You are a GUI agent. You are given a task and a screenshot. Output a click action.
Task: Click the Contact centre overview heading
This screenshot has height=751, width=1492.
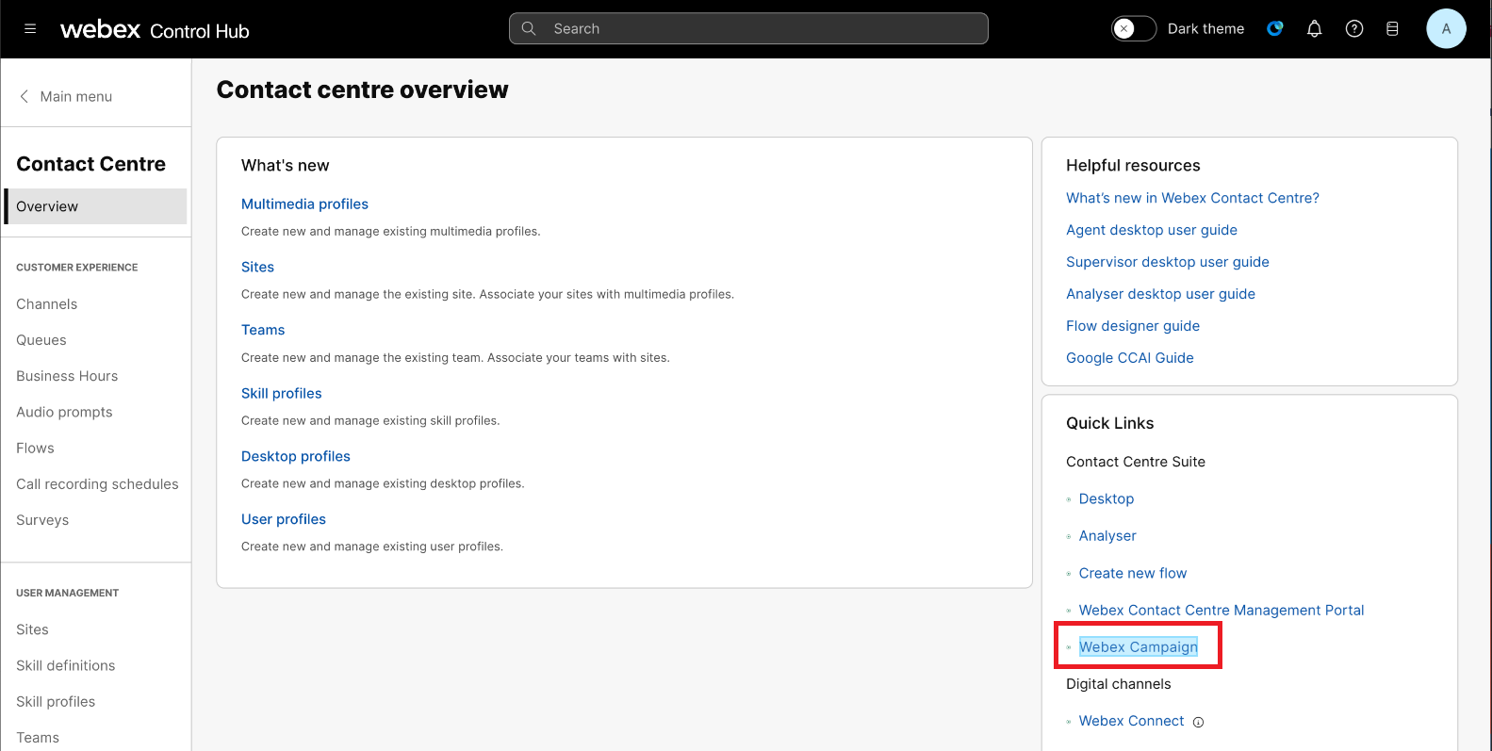[362, 90]
